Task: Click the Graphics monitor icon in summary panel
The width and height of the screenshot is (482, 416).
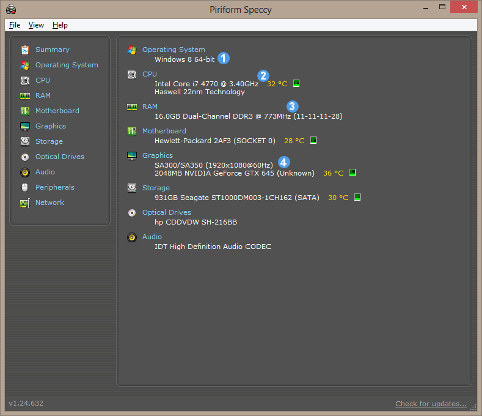Action: point(132,156)
